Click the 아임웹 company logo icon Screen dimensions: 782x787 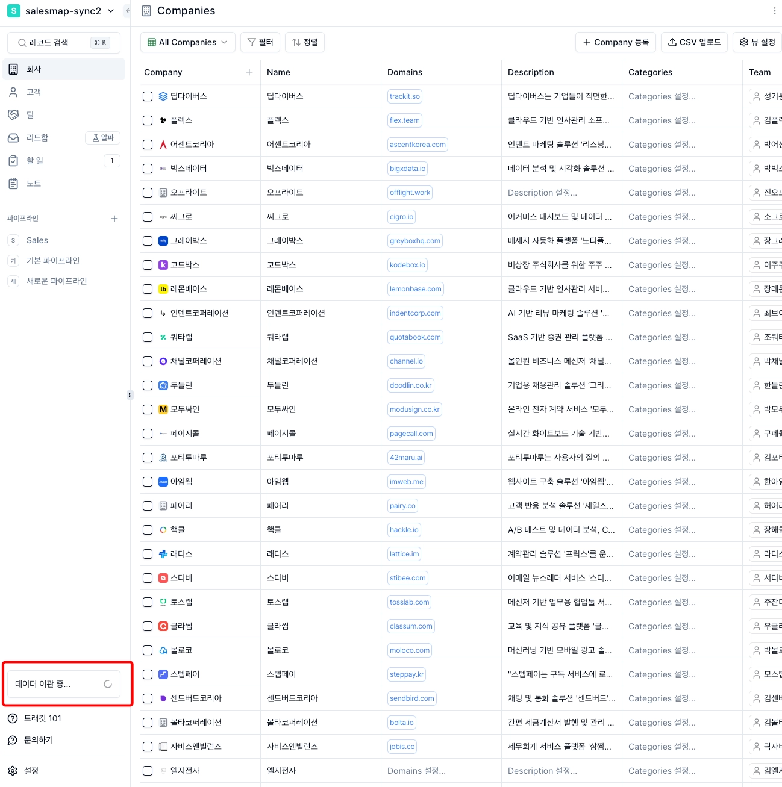tap(163, 482)
